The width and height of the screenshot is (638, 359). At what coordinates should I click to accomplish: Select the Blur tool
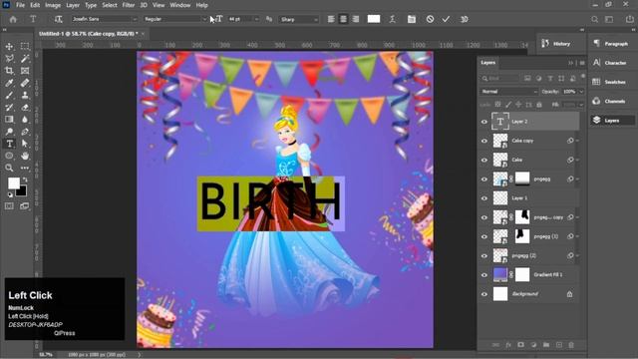pyautogui.click(x=25, y=120)
